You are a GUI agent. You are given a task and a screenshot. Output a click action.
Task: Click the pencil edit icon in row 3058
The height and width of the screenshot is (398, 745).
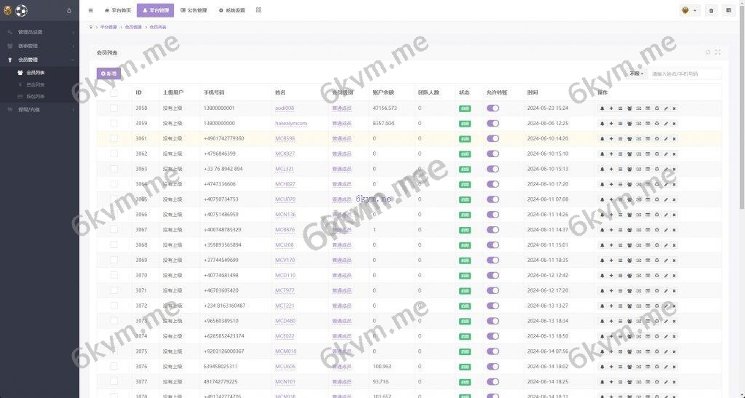point(666,108)
